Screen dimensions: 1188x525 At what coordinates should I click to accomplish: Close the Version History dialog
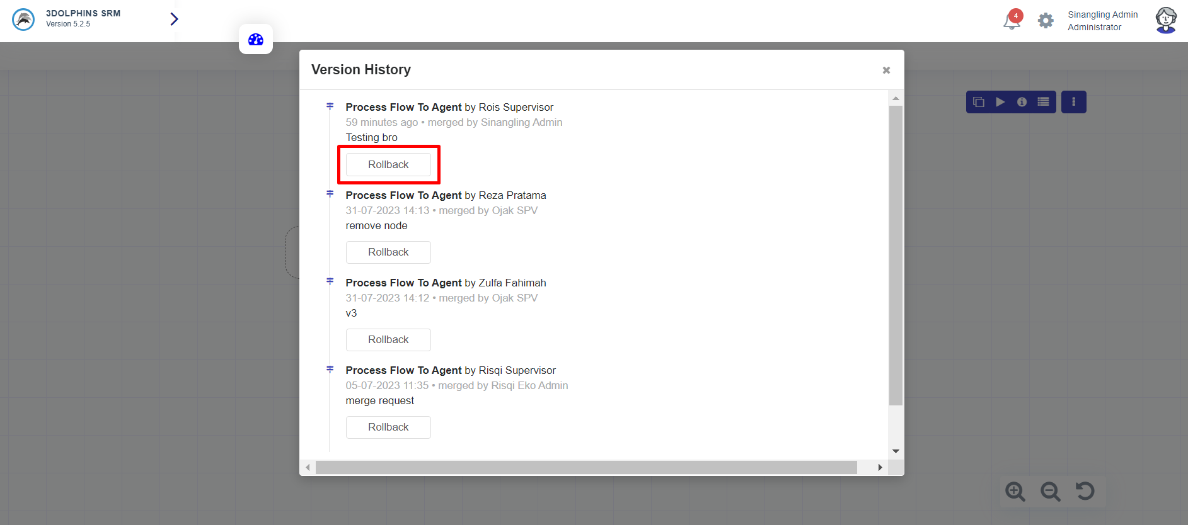886,70
